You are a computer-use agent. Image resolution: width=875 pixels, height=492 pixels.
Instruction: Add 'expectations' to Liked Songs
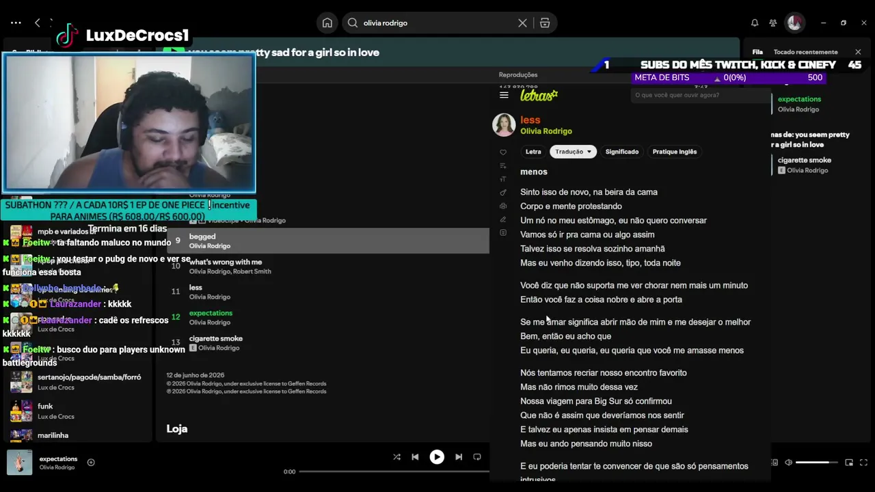(x=91, y=463)
